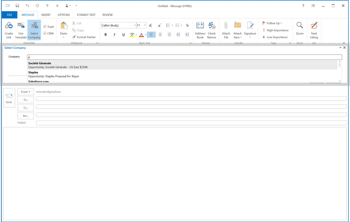
Task: Click the message body area
Action: [x=175, y=173]
